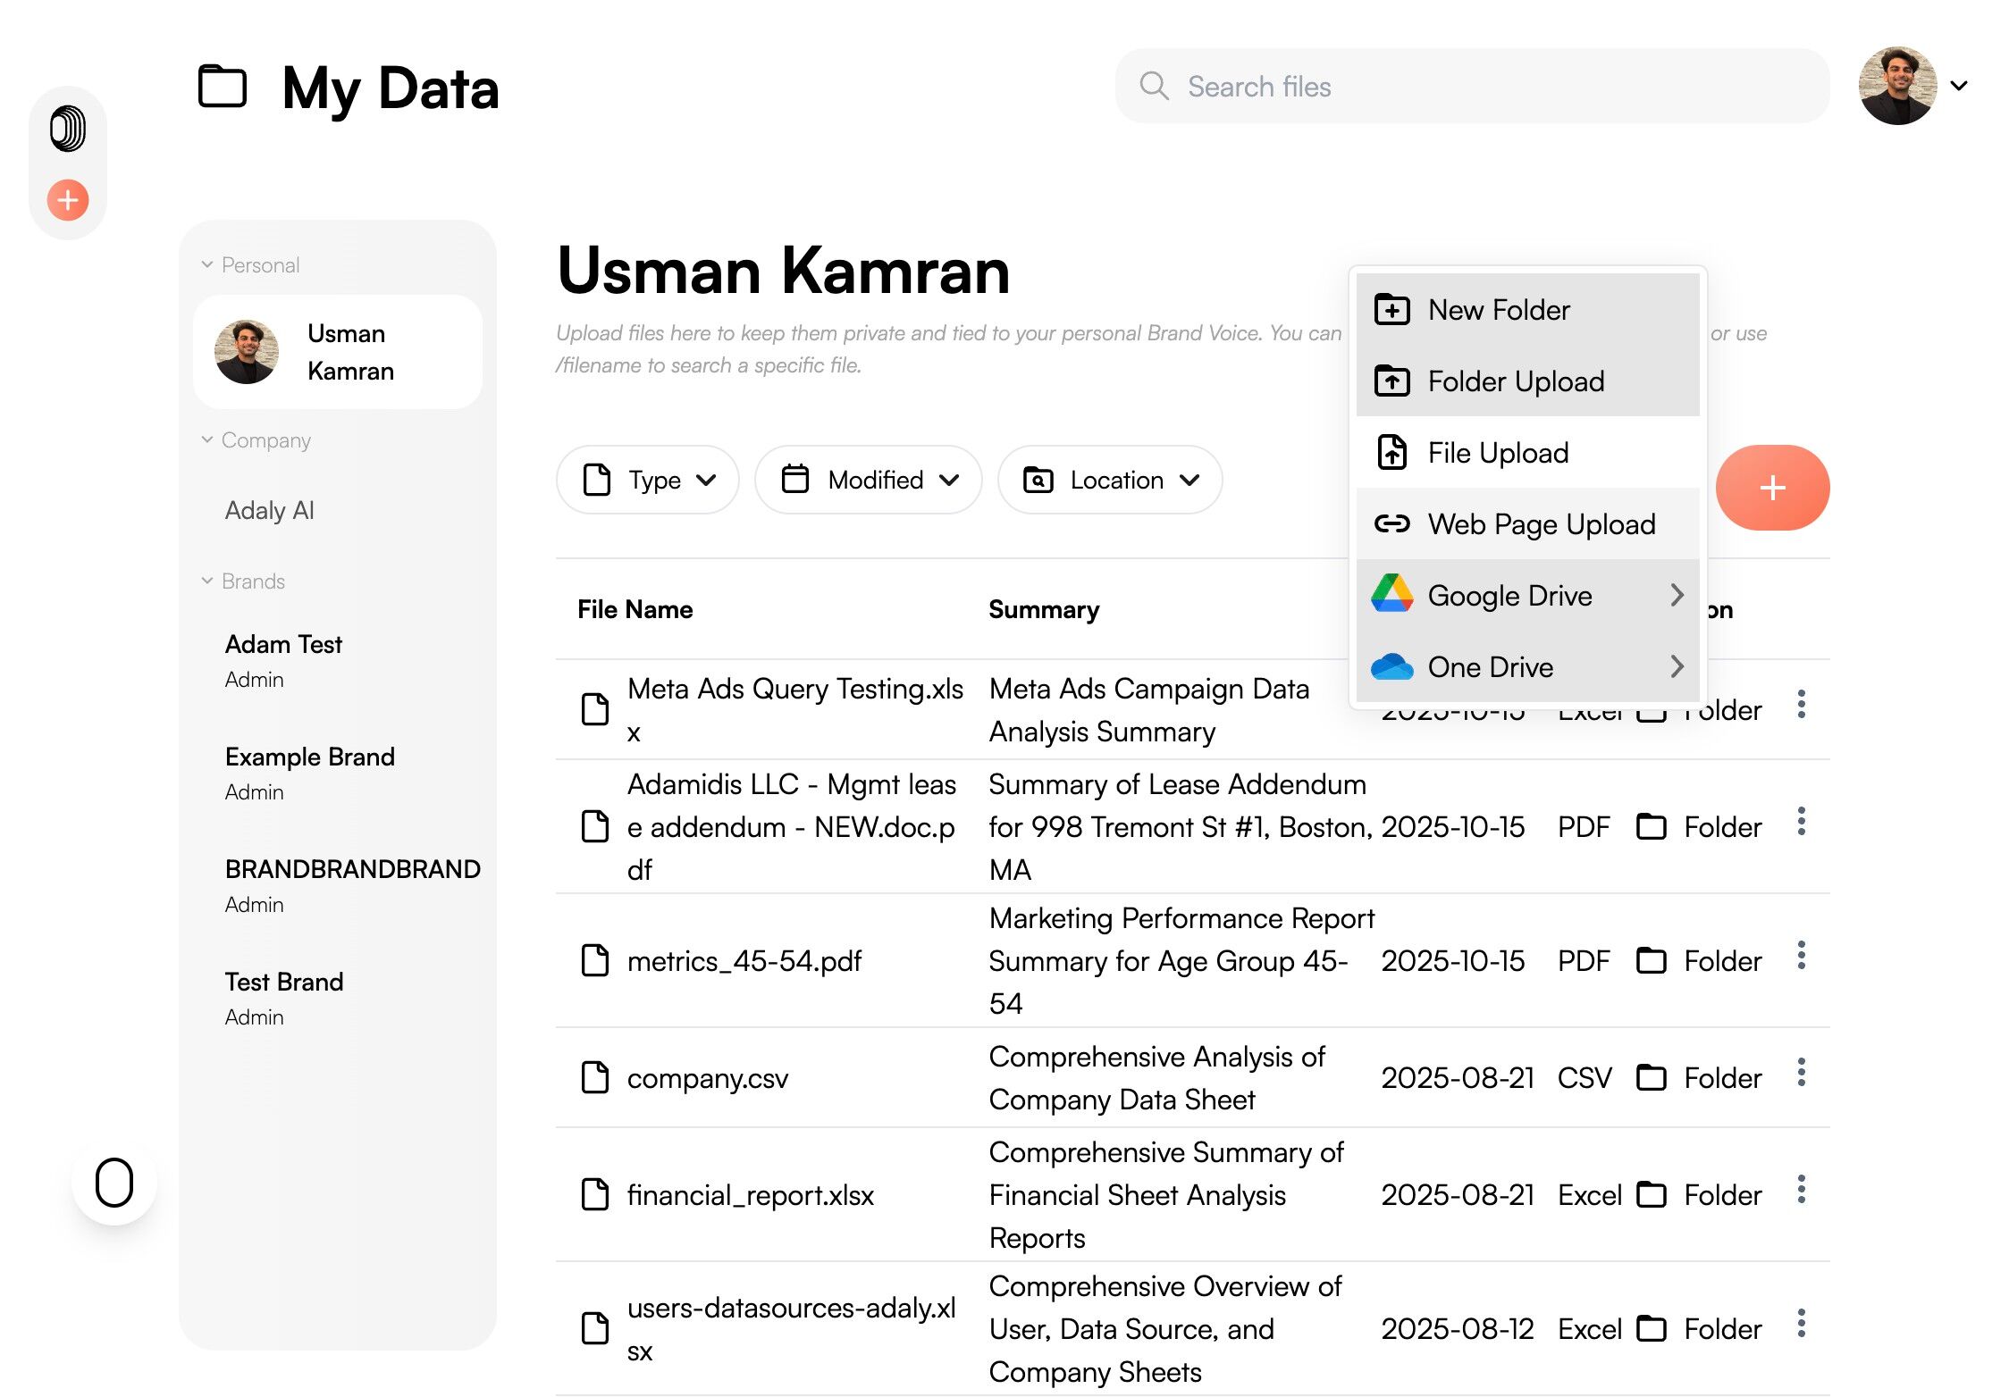This screenshot has height=1397, width=2009.
Task: Open account menu chevron beside profile photo
Action: coord(1959,87)
